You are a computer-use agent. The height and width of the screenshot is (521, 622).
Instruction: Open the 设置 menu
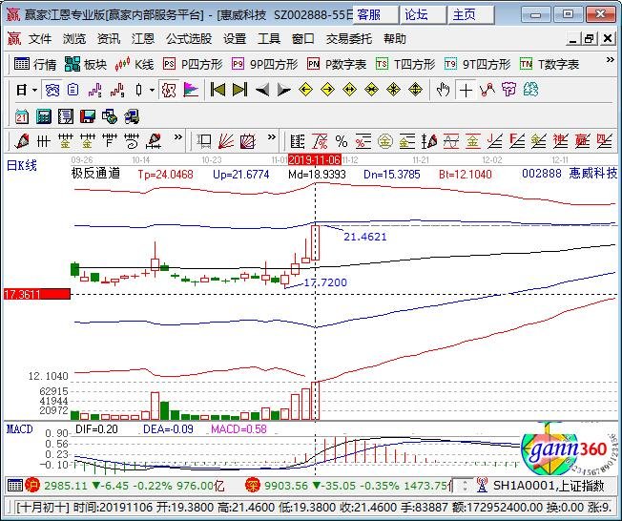[x=235, y=39]
